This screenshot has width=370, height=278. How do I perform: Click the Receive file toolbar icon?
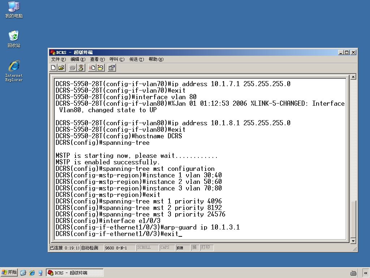coord(100,68)
